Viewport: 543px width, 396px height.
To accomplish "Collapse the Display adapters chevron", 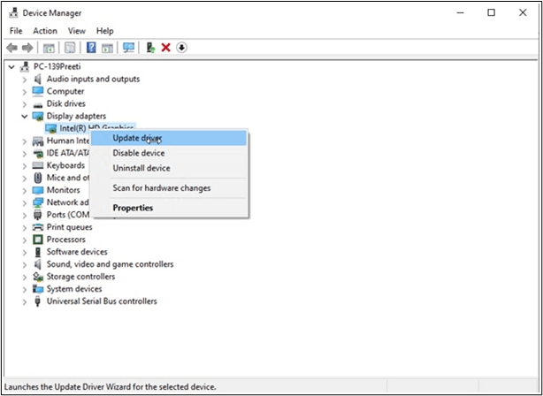I will pos(24,117).
